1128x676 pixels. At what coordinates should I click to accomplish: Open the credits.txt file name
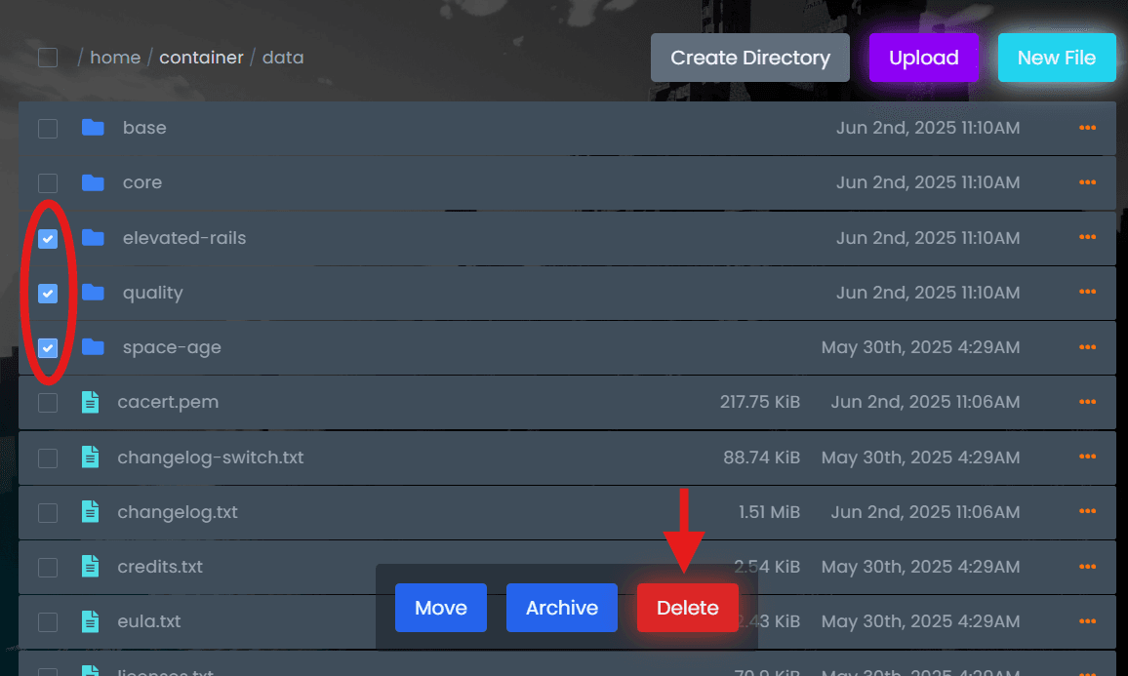click(x=160, y=567)
